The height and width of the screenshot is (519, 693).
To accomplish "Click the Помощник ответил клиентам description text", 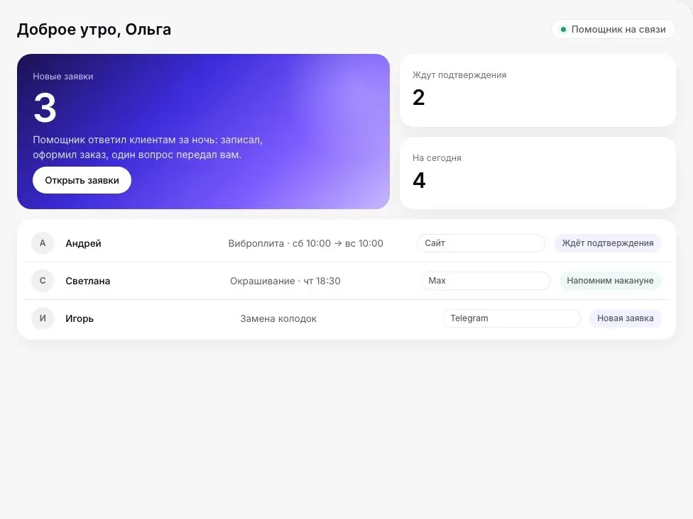I will click(x=148, y=147).
